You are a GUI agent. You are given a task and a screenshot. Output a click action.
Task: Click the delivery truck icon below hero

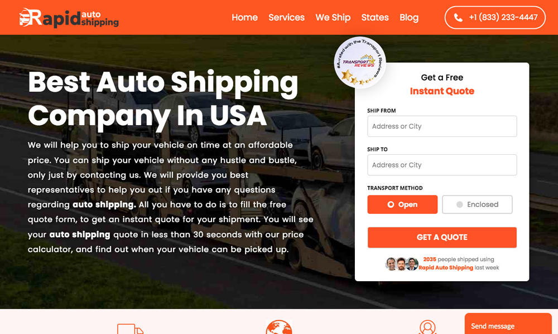pos(130,328)
